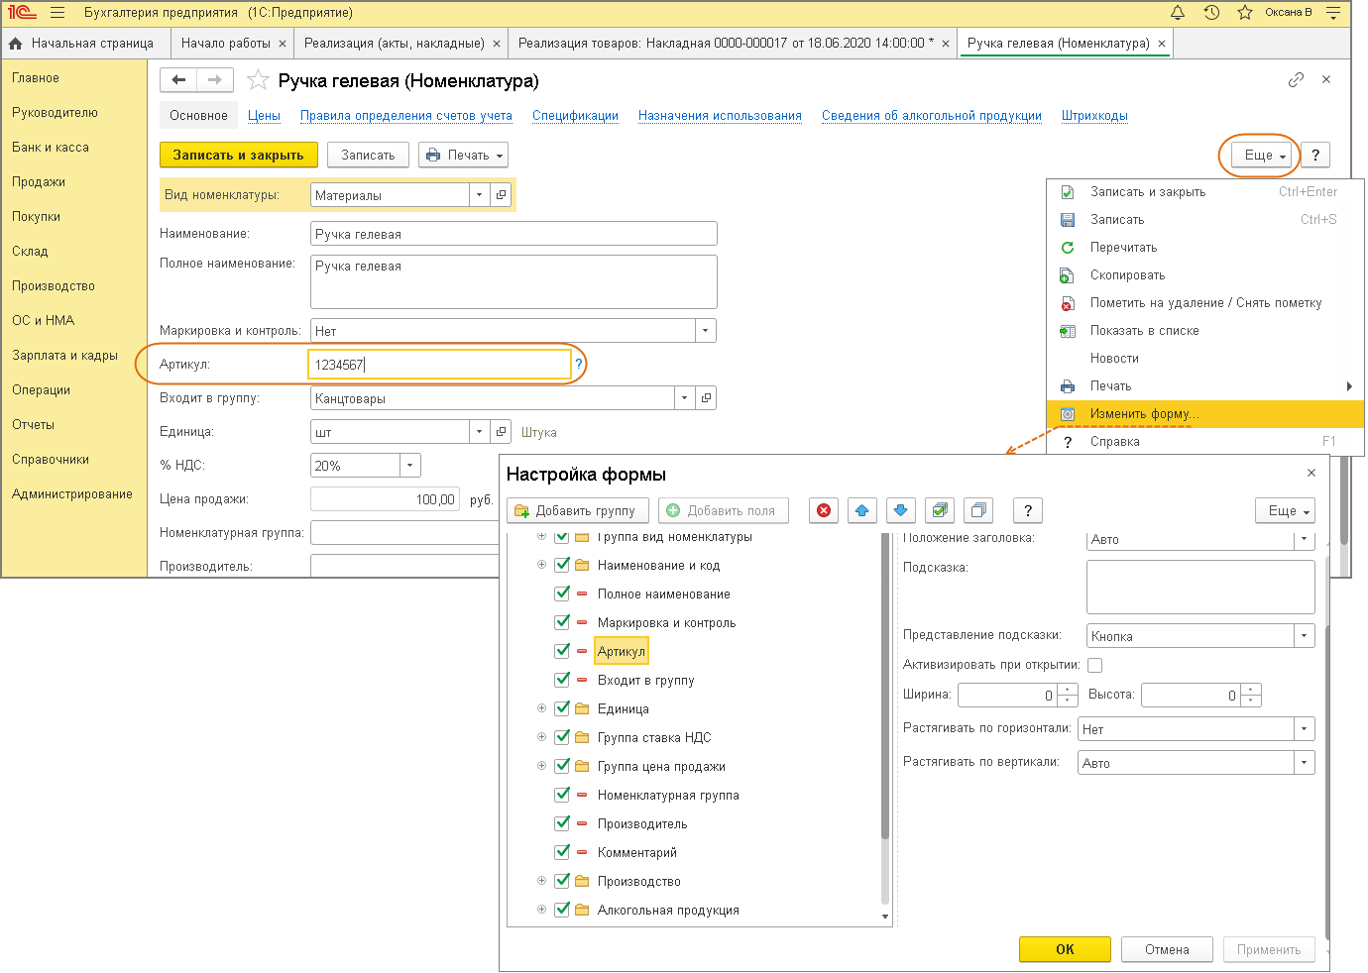Click Отмена in Настройка формы
The height and width of the screenshot is (973, 1368).
1167,949
